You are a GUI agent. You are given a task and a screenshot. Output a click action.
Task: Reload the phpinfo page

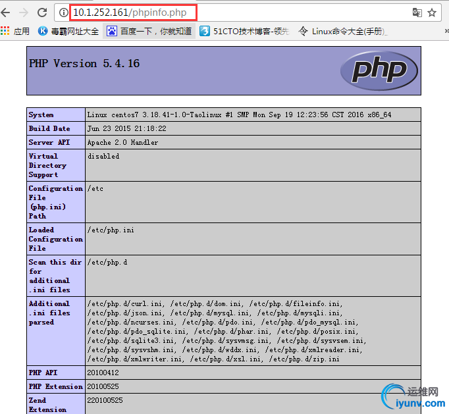(42, 13)
